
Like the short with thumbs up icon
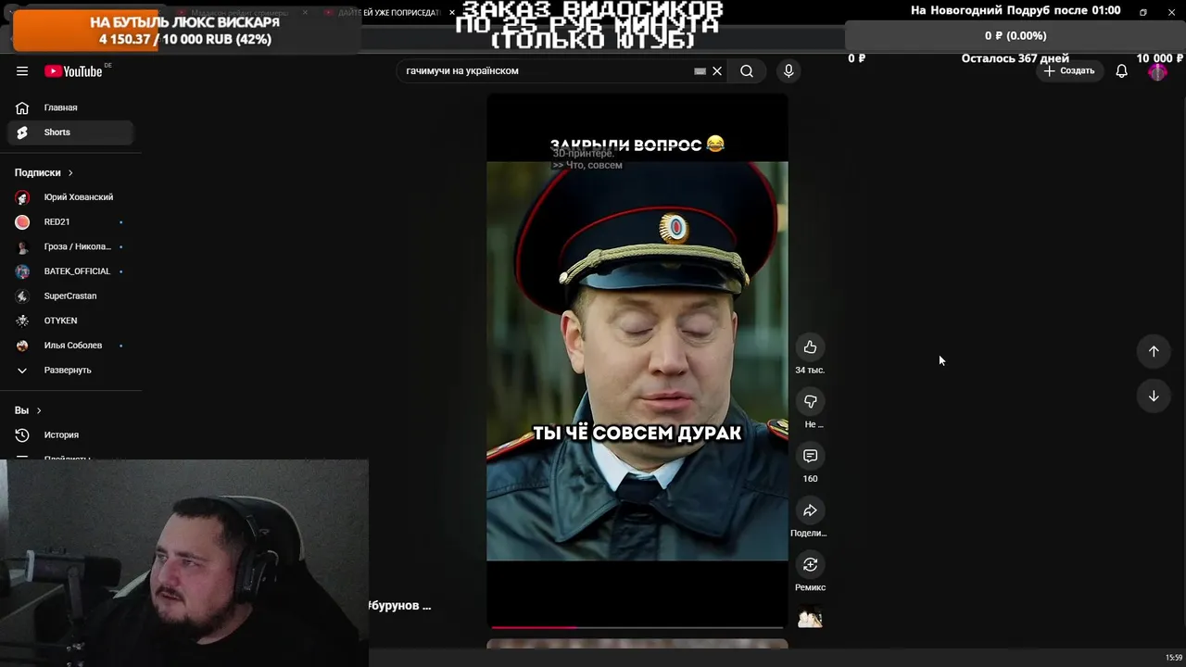click(x=810, y=346)
